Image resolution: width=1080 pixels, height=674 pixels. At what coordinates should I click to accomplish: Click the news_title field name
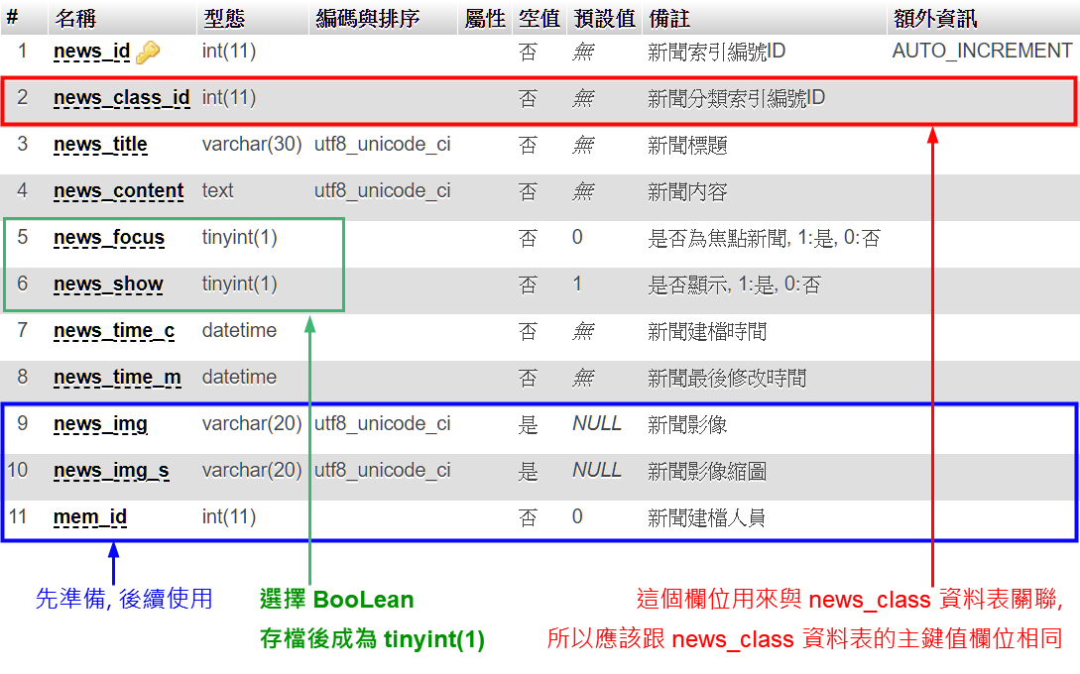coord(100,145)
